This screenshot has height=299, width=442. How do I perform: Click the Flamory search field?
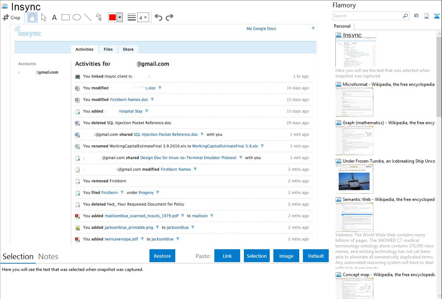(x=367, y=16)
